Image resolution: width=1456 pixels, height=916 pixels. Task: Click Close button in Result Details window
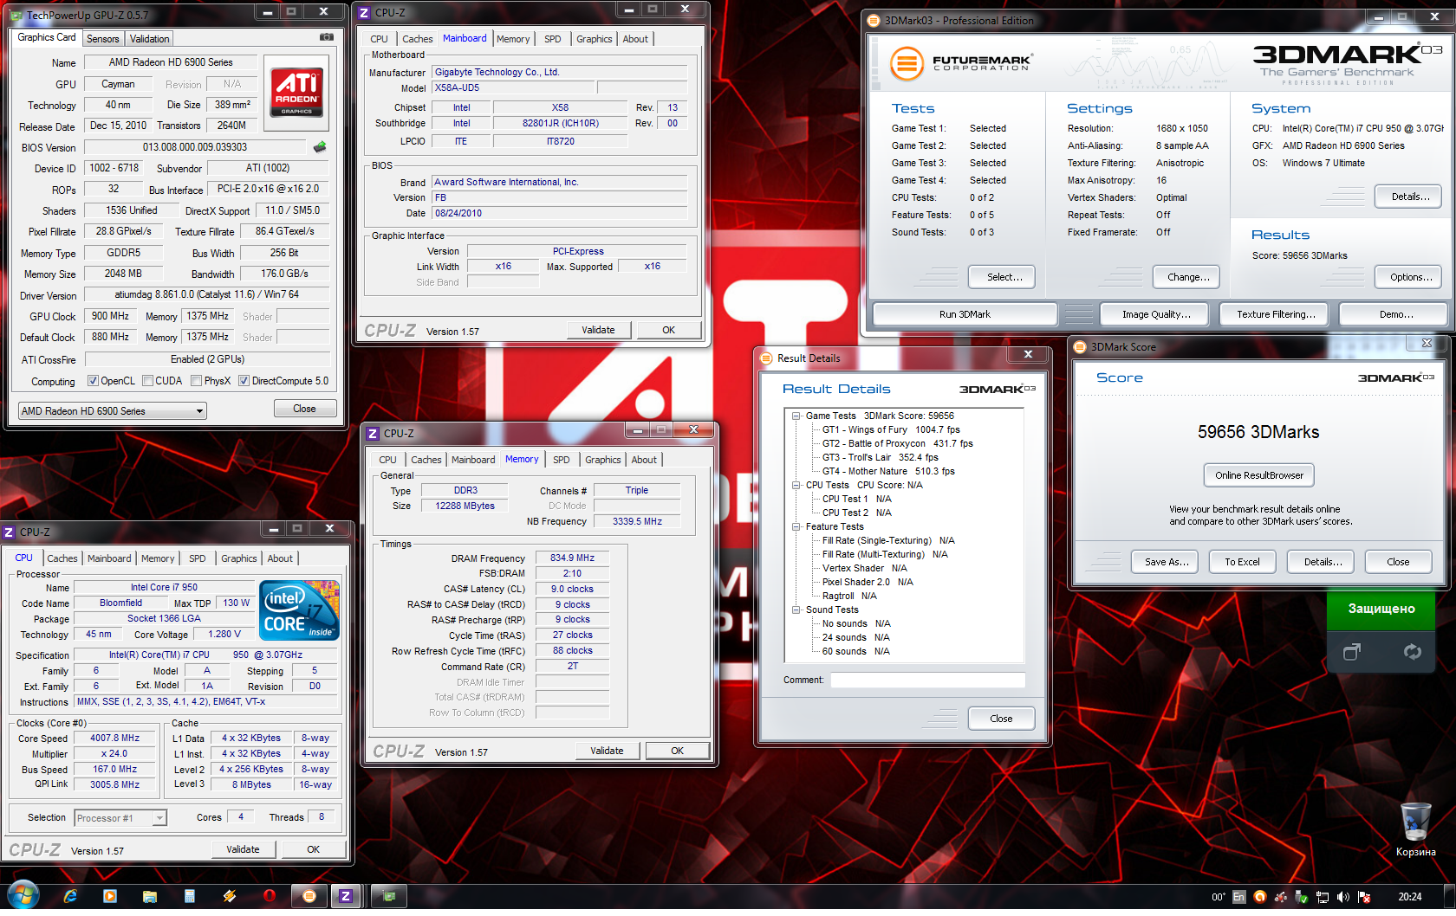[x=1001, y=719]
